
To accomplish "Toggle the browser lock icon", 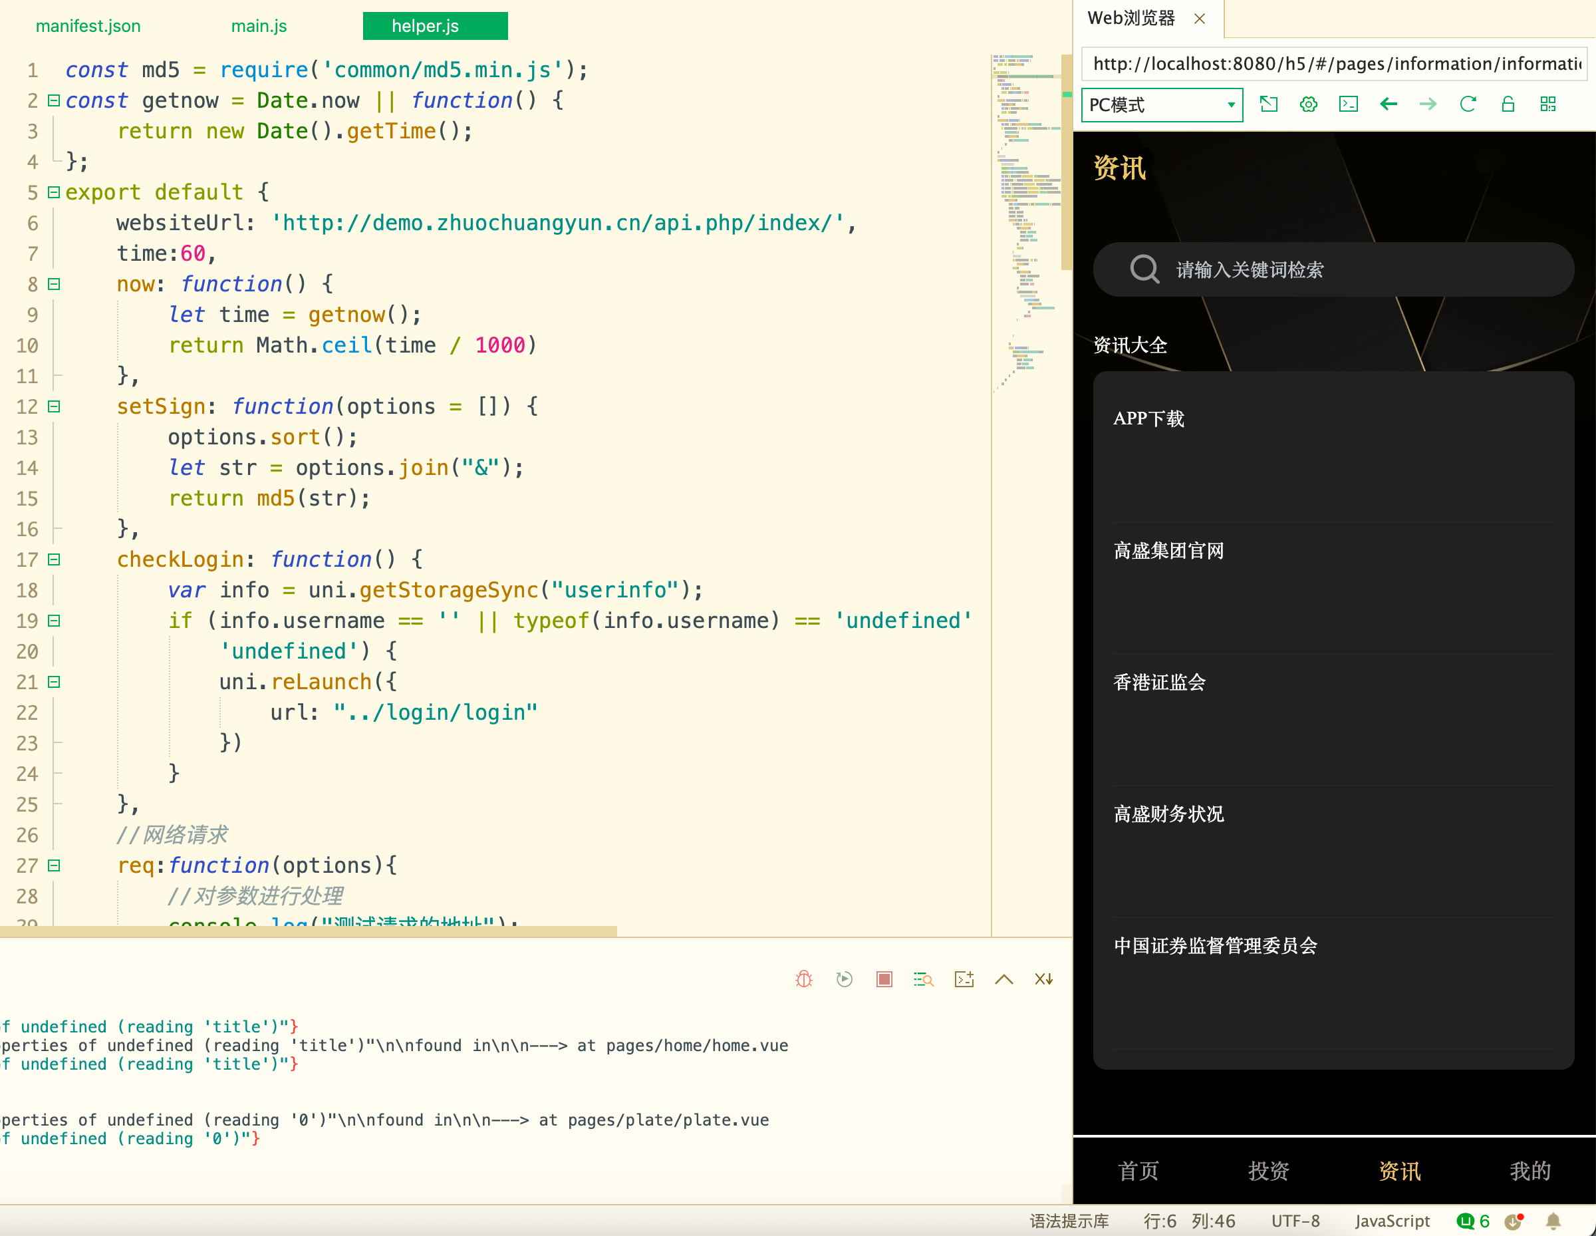I will tap(1508, 104).
